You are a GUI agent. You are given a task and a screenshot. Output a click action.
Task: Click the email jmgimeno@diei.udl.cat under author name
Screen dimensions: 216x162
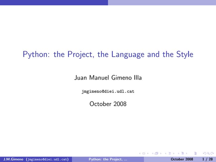(x=108, y=91)
